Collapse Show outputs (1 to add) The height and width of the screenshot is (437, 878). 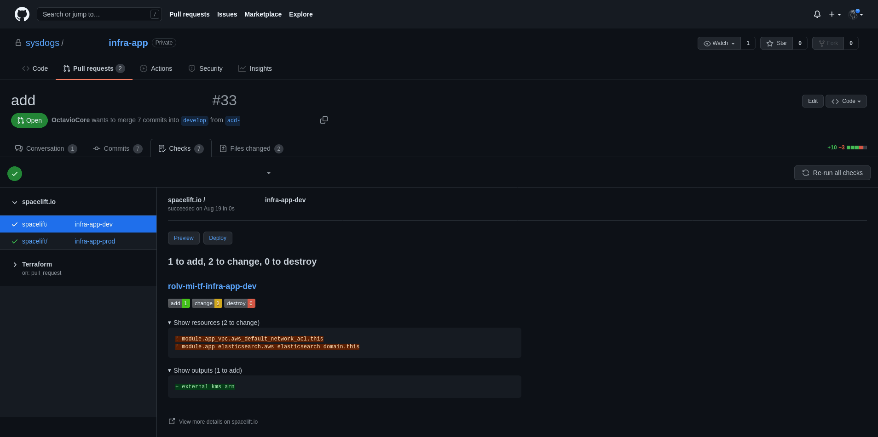click(x=205, y=370)
